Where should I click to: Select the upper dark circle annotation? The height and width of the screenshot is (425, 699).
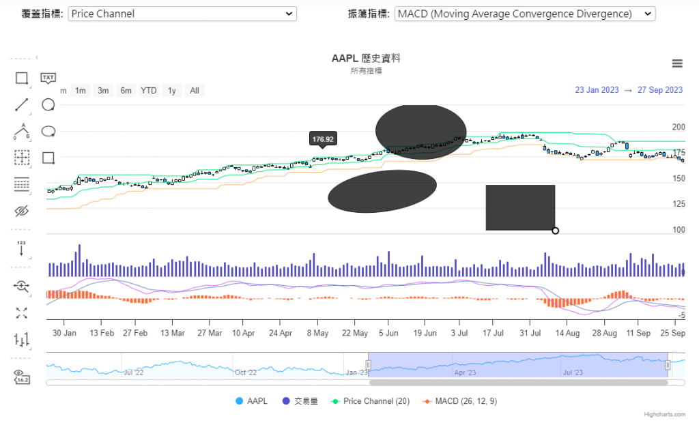[420, 132]
